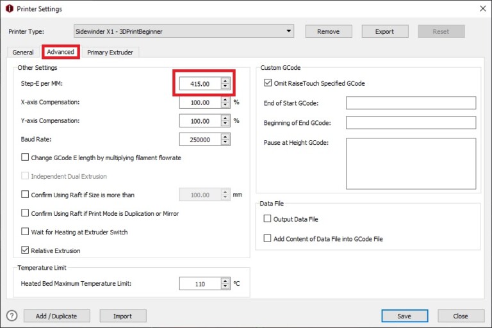Uncheck Relative Extrusion checkbox

point(25,250)
